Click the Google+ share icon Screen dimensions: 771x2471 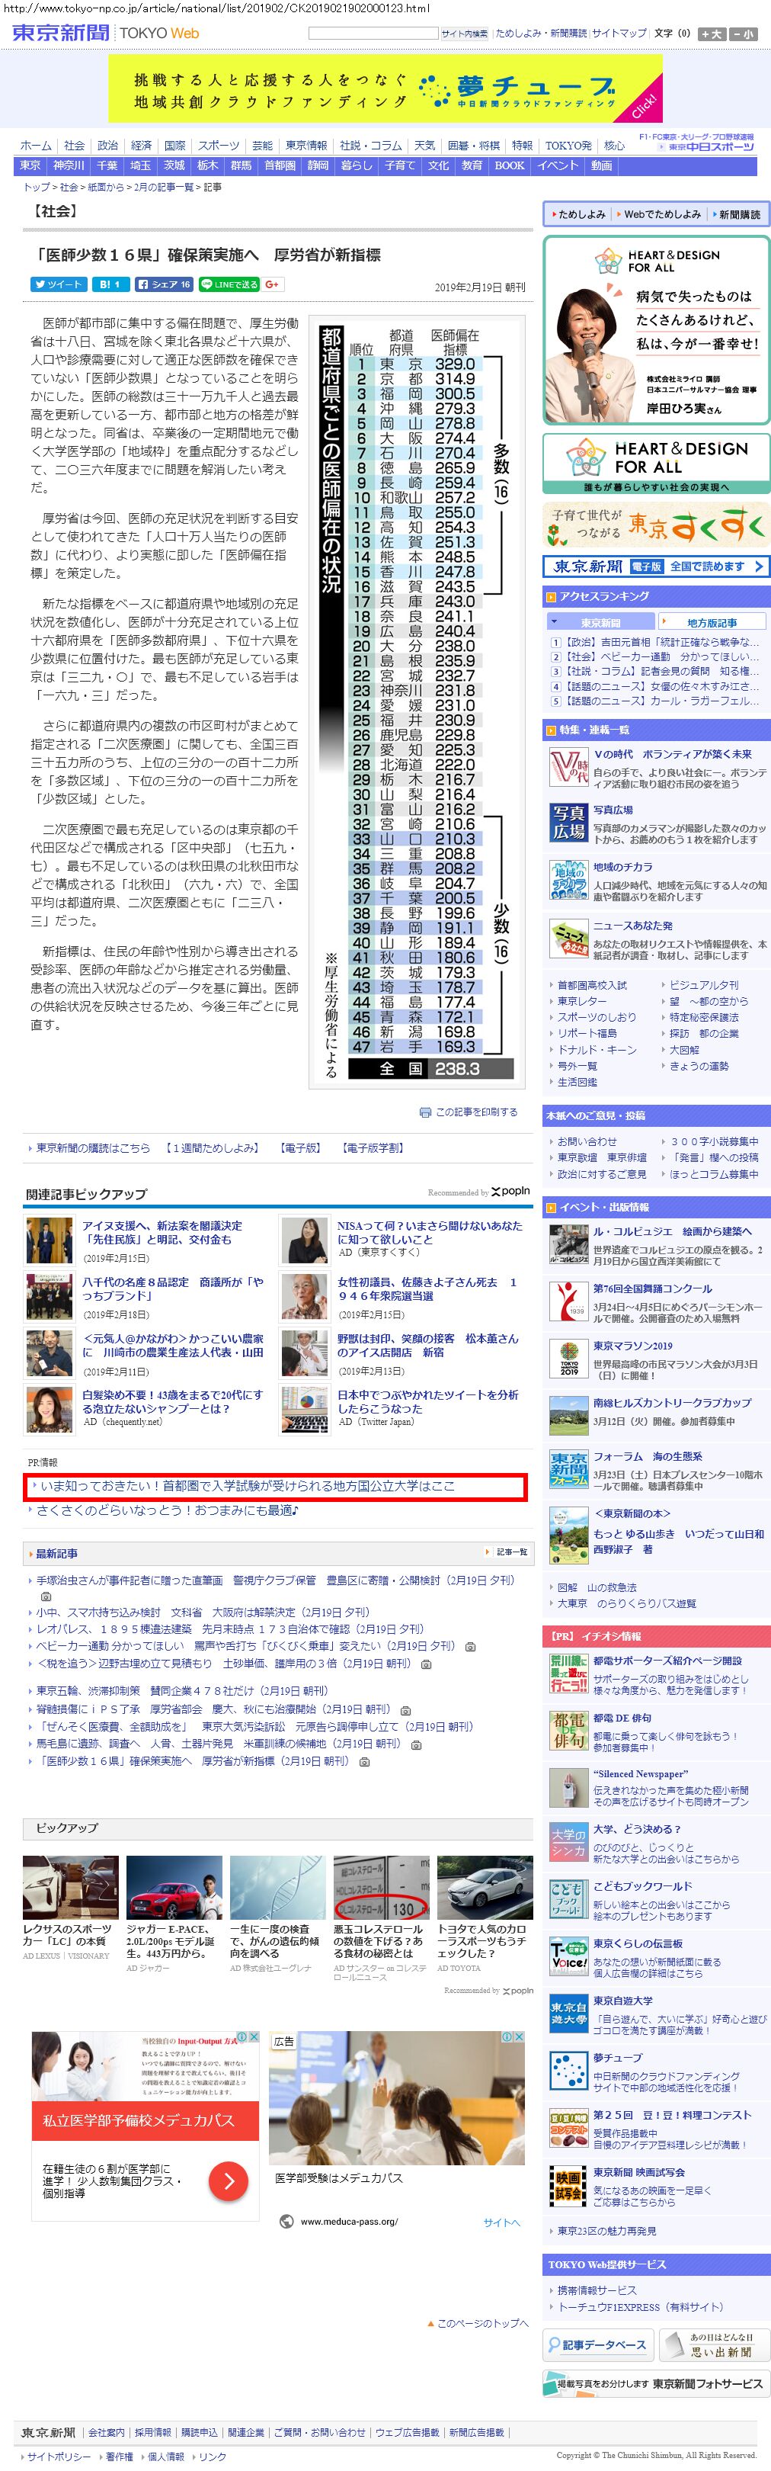[272, 284]
